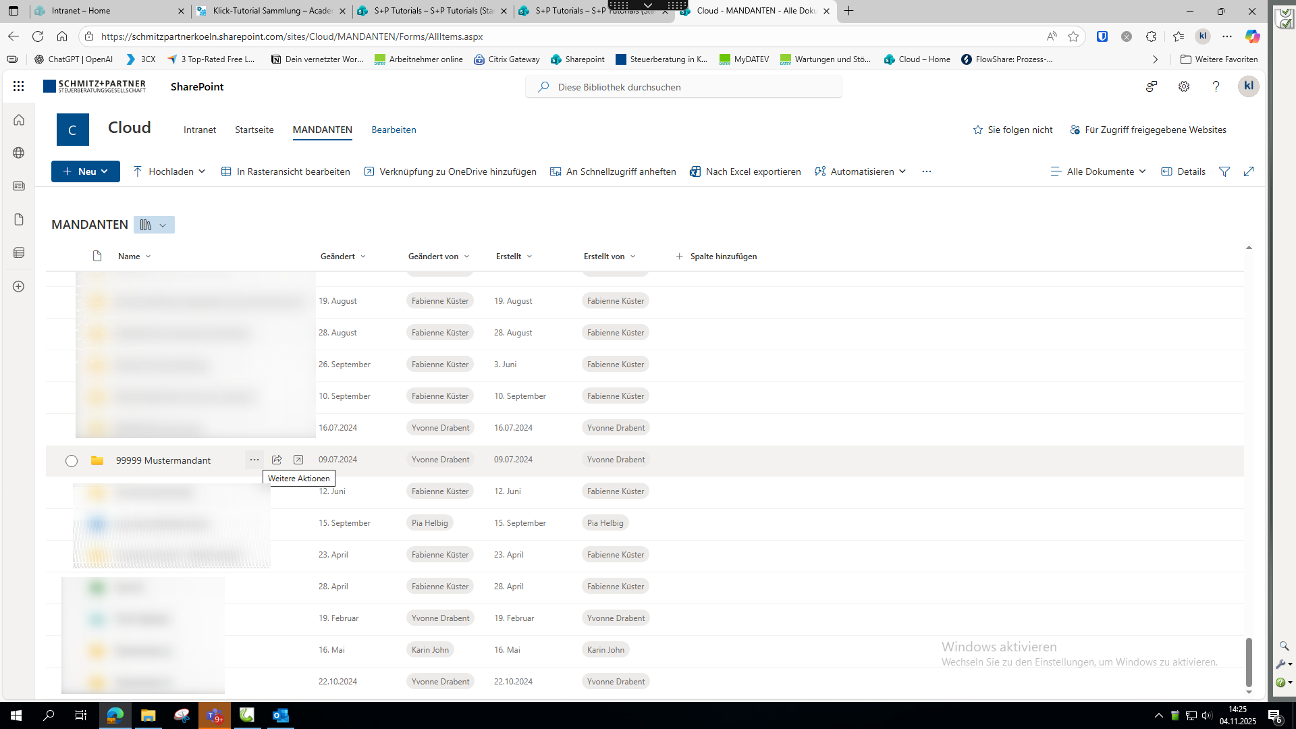
Task: Open the Create site plus icon in sidebar
Action: (x=19, y=286)
